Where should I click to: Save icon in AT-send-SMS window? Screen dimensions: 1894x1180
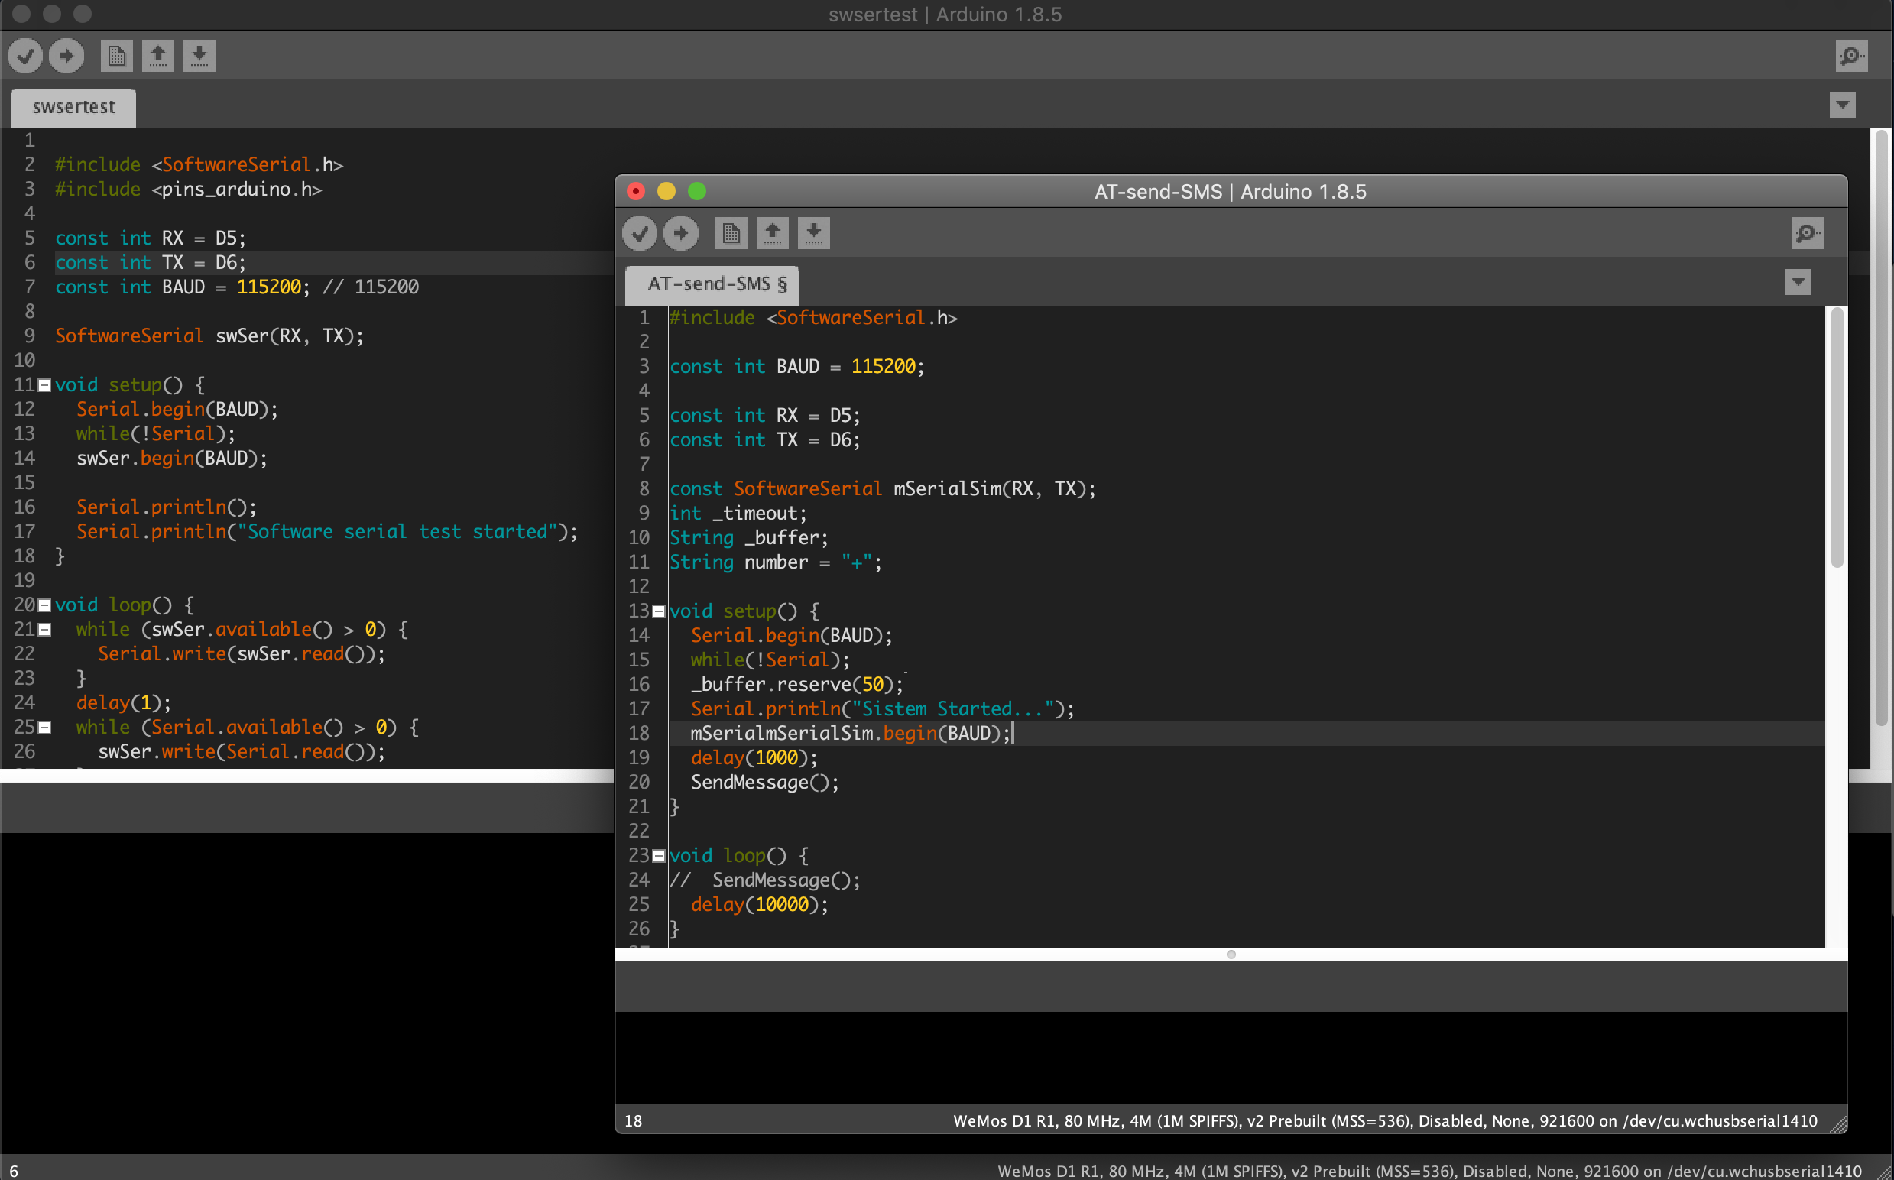pos(813,232)
